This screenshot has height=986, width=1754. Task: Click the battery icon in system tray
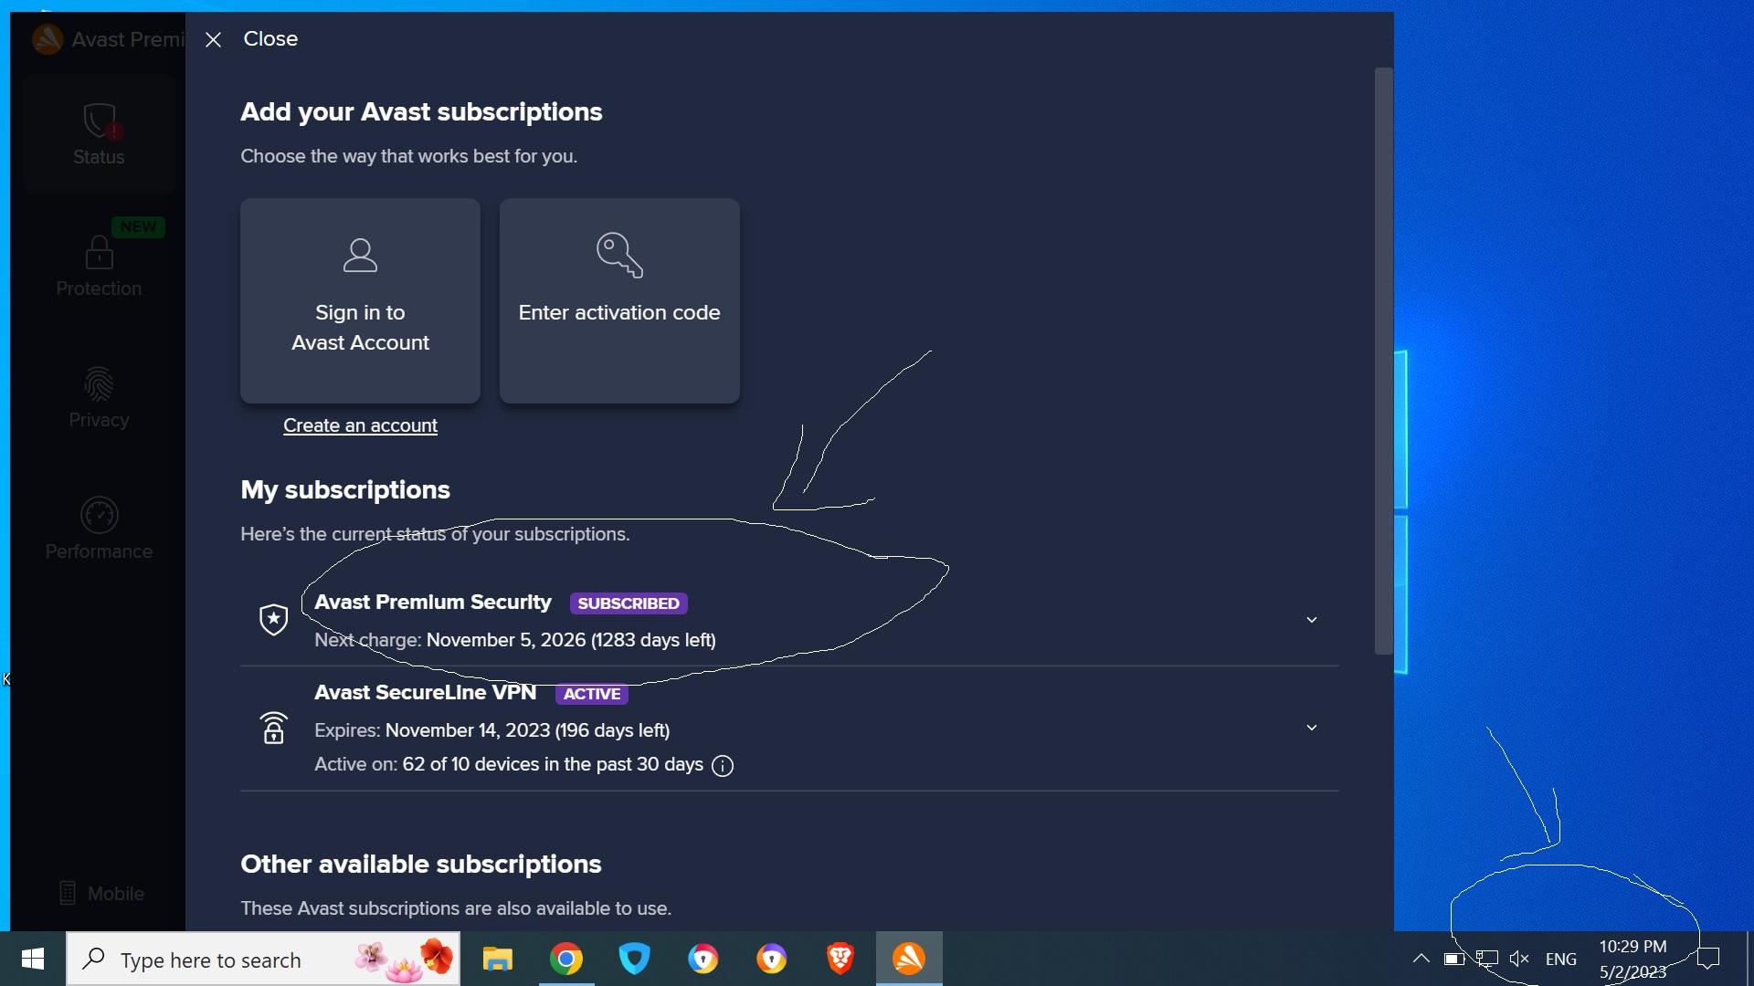pos(1454,959)
